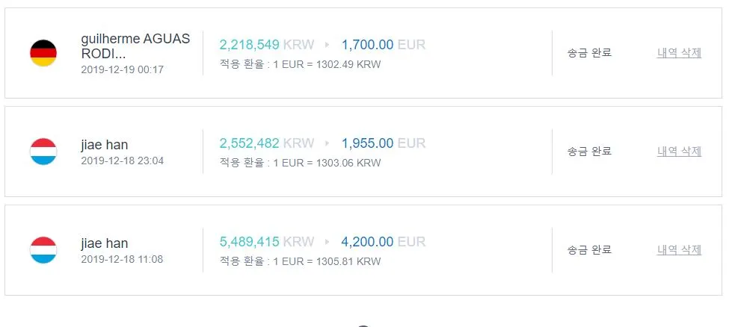Click the German flag icon for guilherme

pyautogui.click(x=43, y=53)
